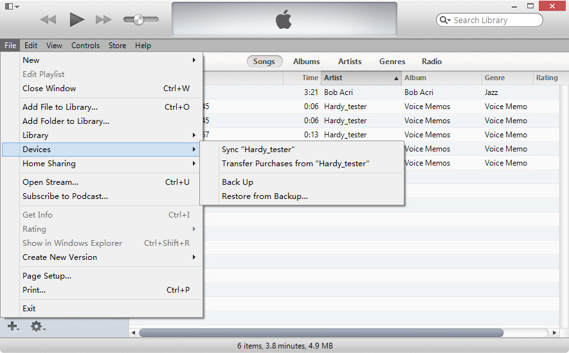Switch to the Albums tab
This screenshot has height=353, width=569.
point(306,61)
